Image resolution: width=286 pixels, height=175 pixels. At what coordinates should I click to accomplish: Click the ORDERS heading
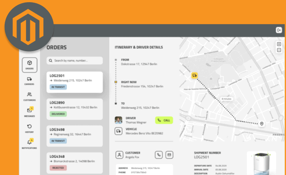(57, 47)
